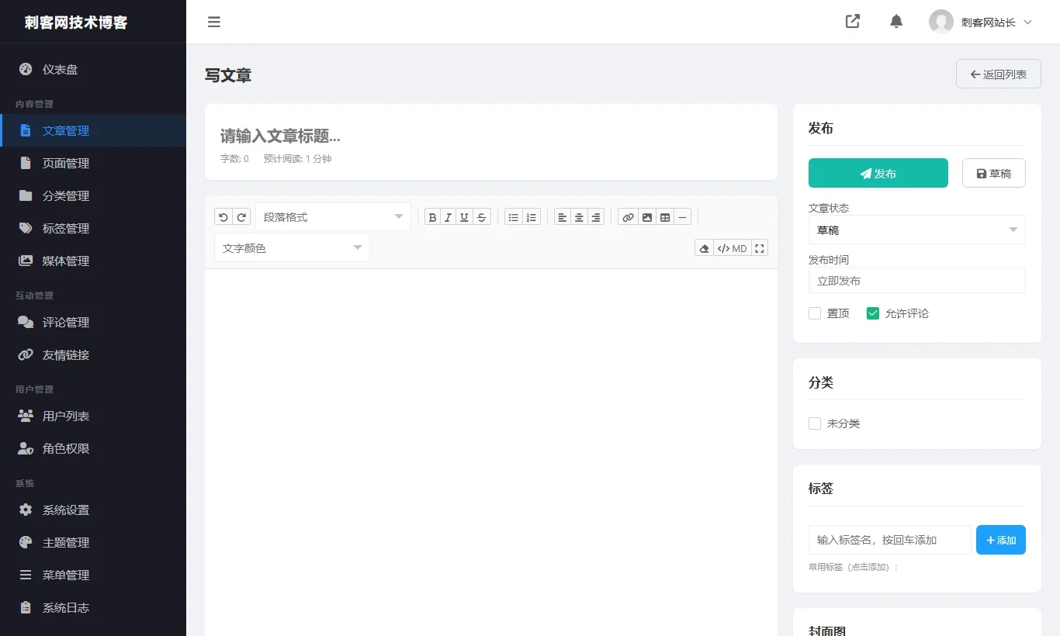Insert a numbered list
The height and width of the screenshot is (636, 1060).
(x=532, y=217)
